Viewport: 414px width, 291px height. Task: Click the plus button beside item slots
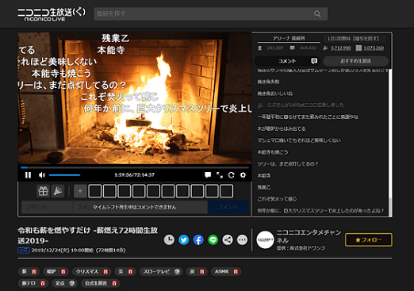tap(80, 191)
